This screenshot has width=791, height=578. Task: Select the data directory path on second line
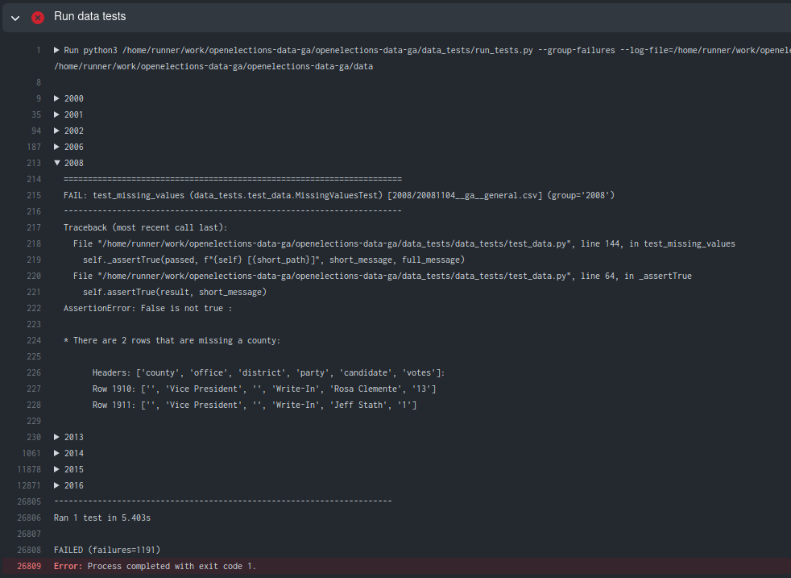(x=213, y=66)
